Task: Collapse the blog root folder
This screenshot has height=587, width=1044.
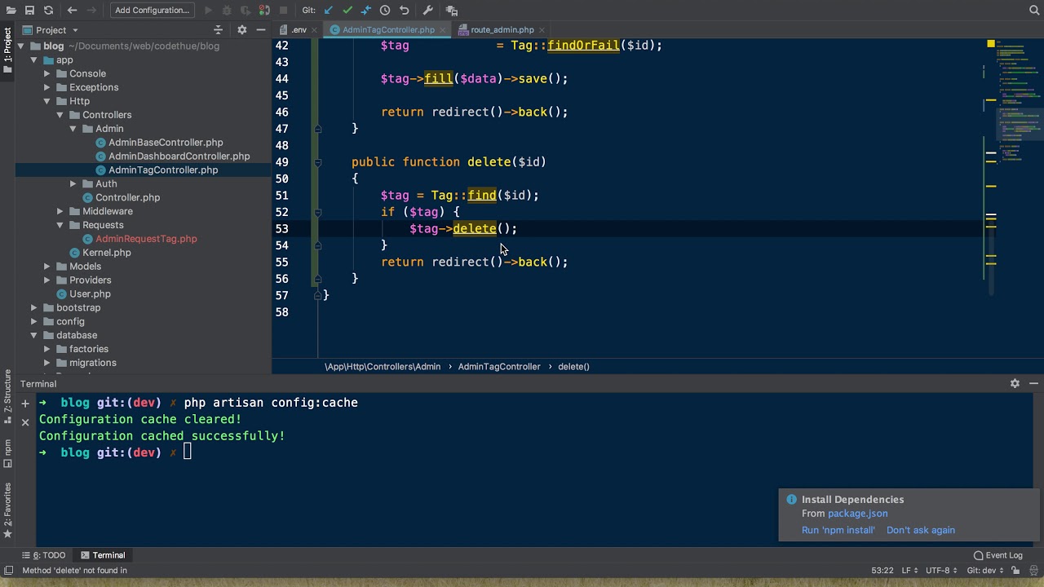Action: coord(21,46)
